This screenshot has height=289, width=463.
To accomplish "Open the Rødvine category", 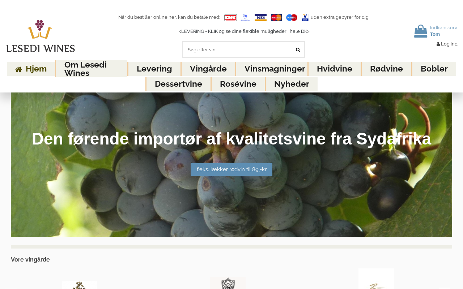I will [386, 69].
